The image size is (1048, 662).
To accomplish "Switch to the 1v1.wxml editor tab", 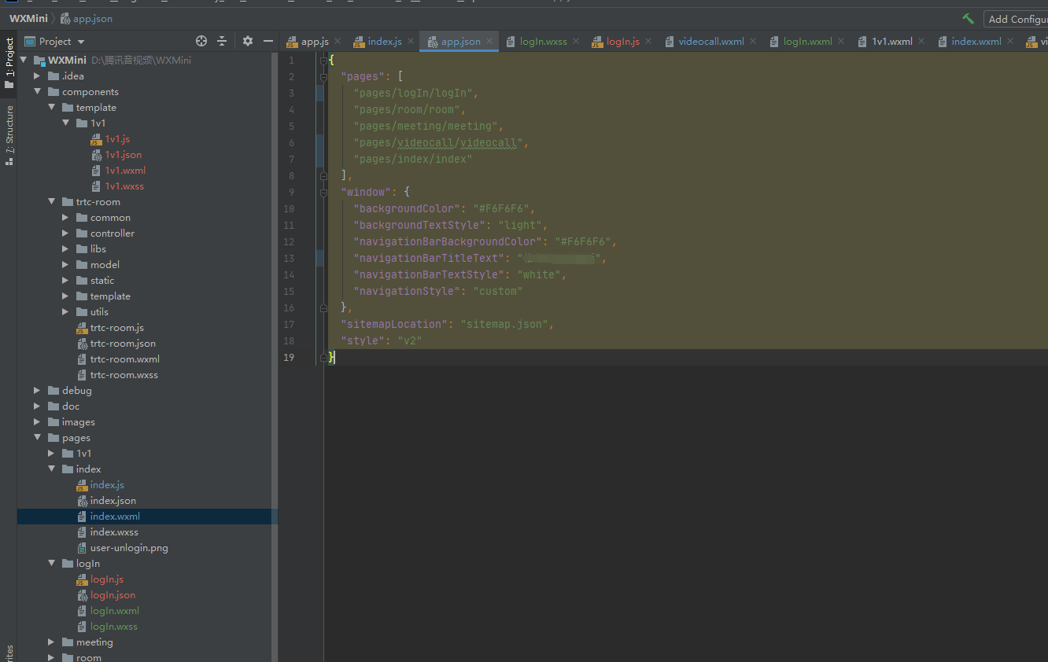I will 892,42.
